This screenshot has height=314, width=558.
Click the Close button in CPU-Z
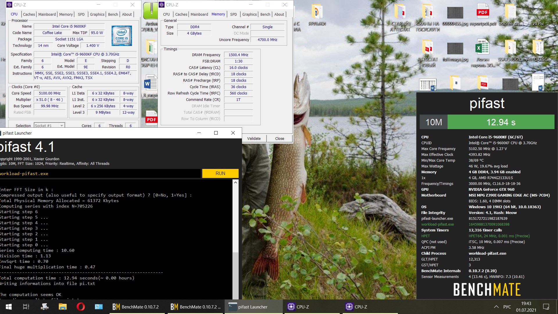280,138
